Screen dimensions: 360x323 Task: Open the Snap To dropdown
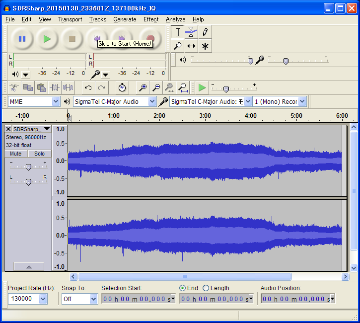click(93, 299)
